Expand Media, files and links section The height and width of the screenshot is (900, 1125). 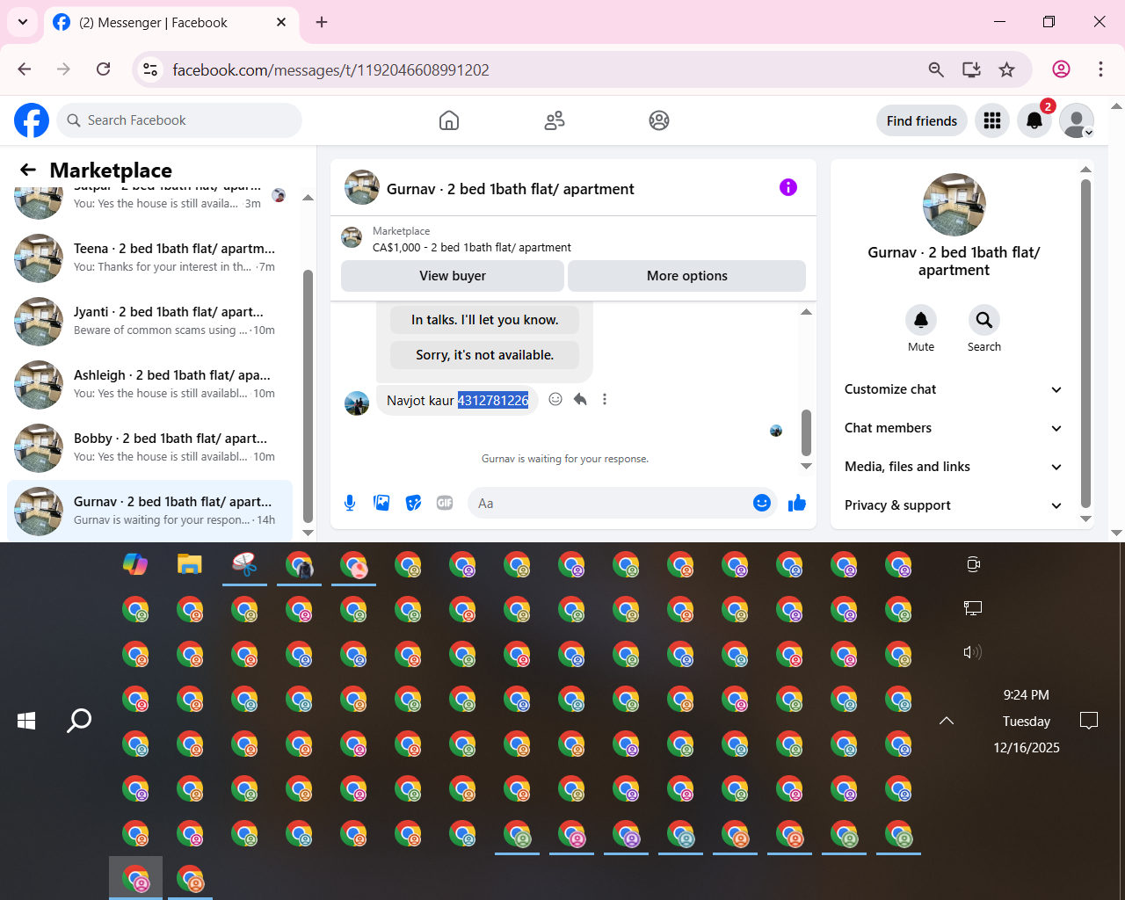pos(954,467)
